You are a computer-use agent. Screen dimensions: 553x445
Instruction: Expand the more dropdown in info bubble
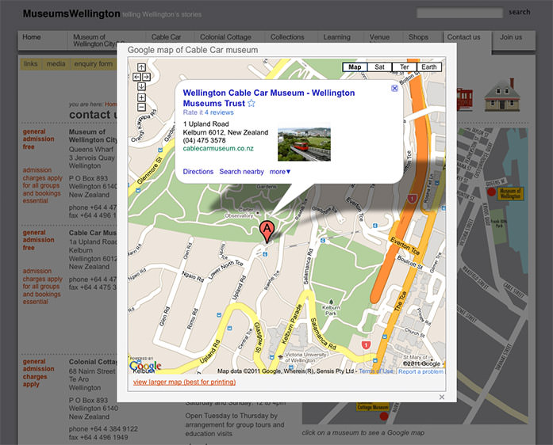(x=280, y=172)
